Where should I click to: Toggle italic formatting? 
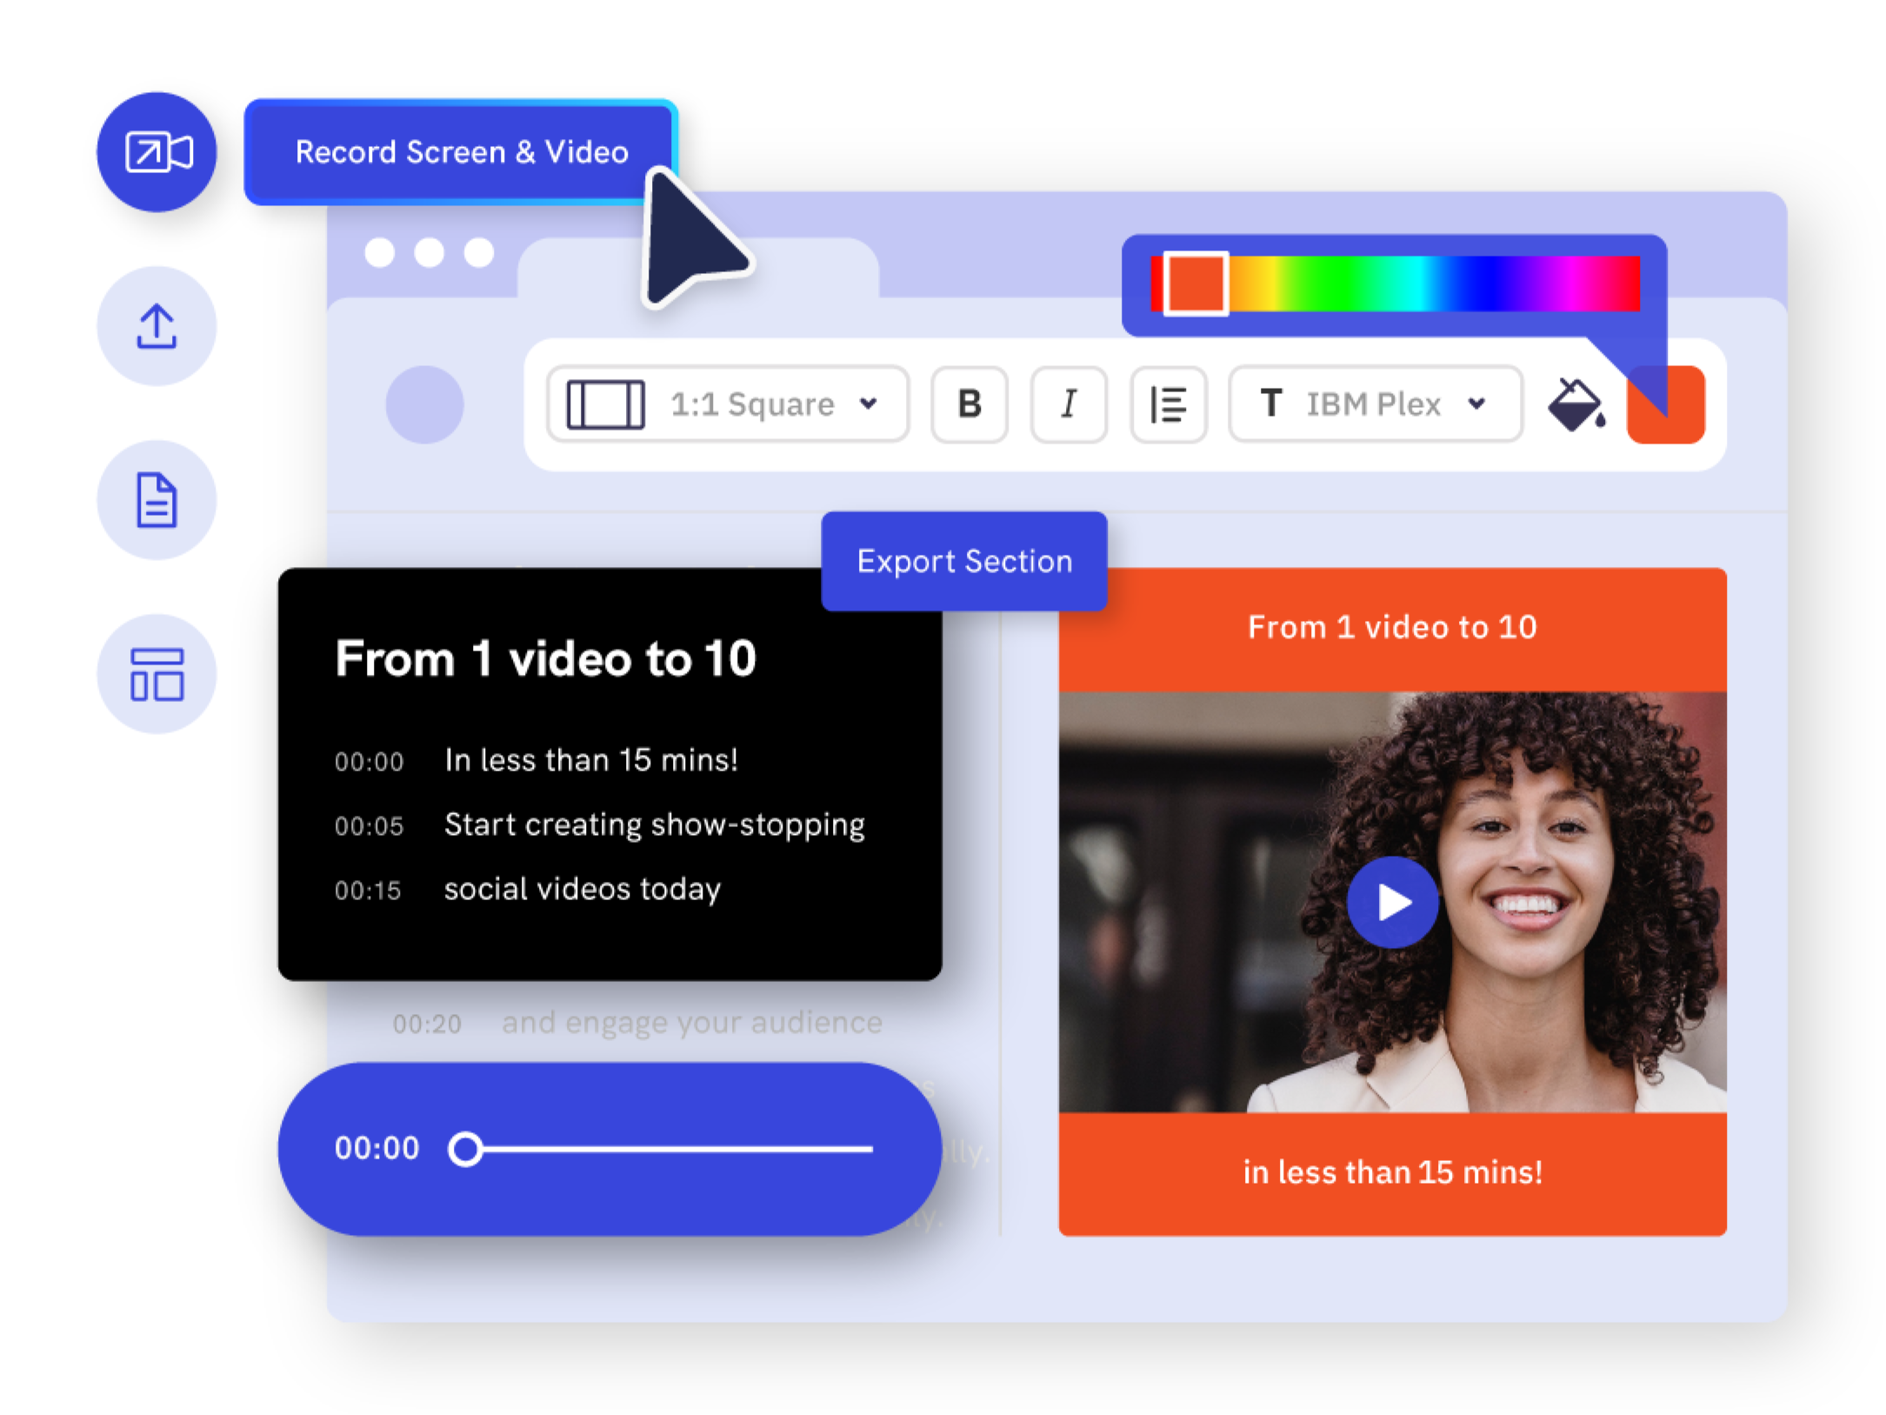coord(1069,404)
